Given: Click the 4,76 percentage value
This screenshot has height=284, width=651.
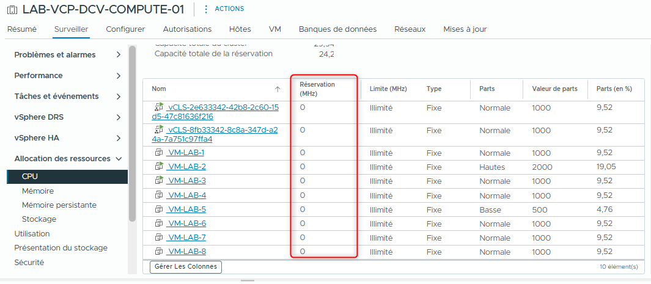Looking at the screenshot, I should tap(605, 209).
